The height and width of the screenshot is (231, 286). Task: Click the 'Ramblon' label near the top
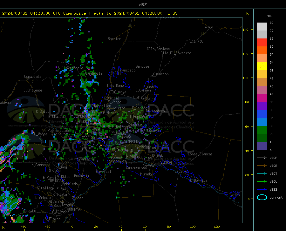click(x=114, y=39)
